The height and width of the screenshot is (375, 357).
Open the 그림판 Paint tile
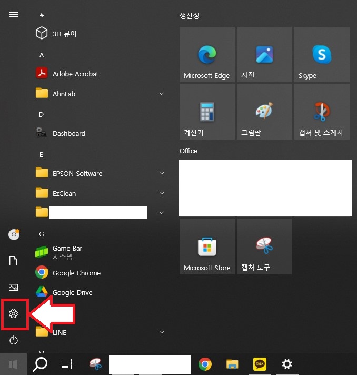[264, 112]
